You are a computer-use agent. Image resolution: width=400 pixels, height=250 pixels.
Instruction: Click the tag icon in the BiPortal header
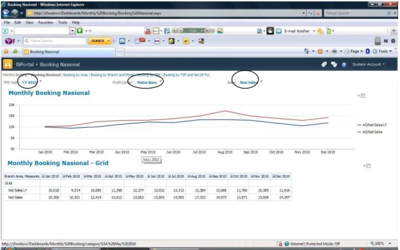[324, 64]
